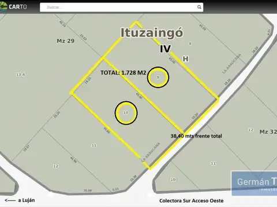This screenshot has height=207, width=277.
Task: Click parcel 13 A on the map
Action: pyautogui.click(x=21, y=75)
